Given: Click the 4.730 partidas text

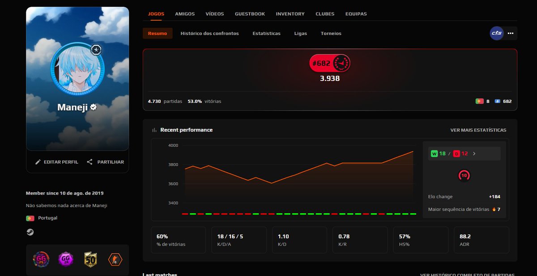Looking at the screenshot, I should (165, 101).
